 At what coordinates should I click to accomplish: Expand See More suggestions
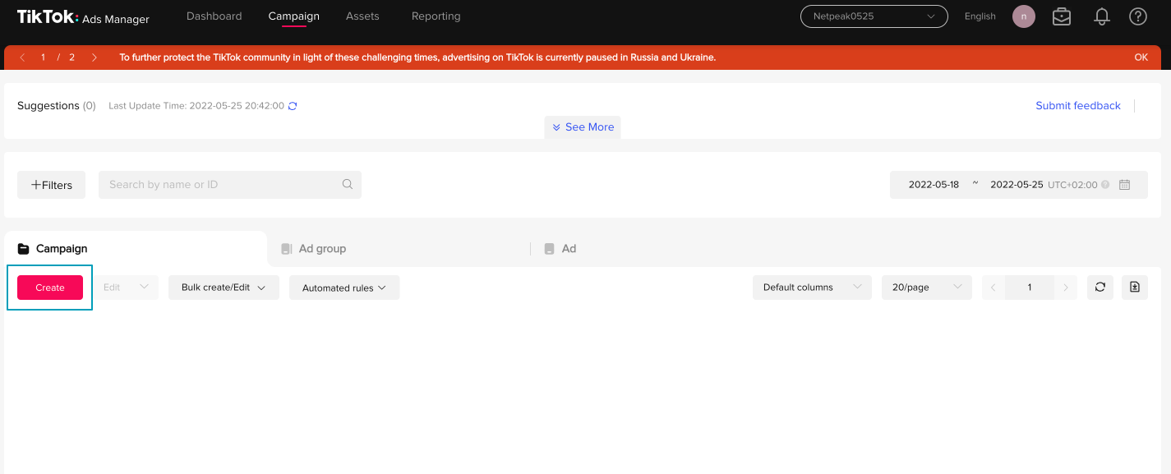pos(583,127)
